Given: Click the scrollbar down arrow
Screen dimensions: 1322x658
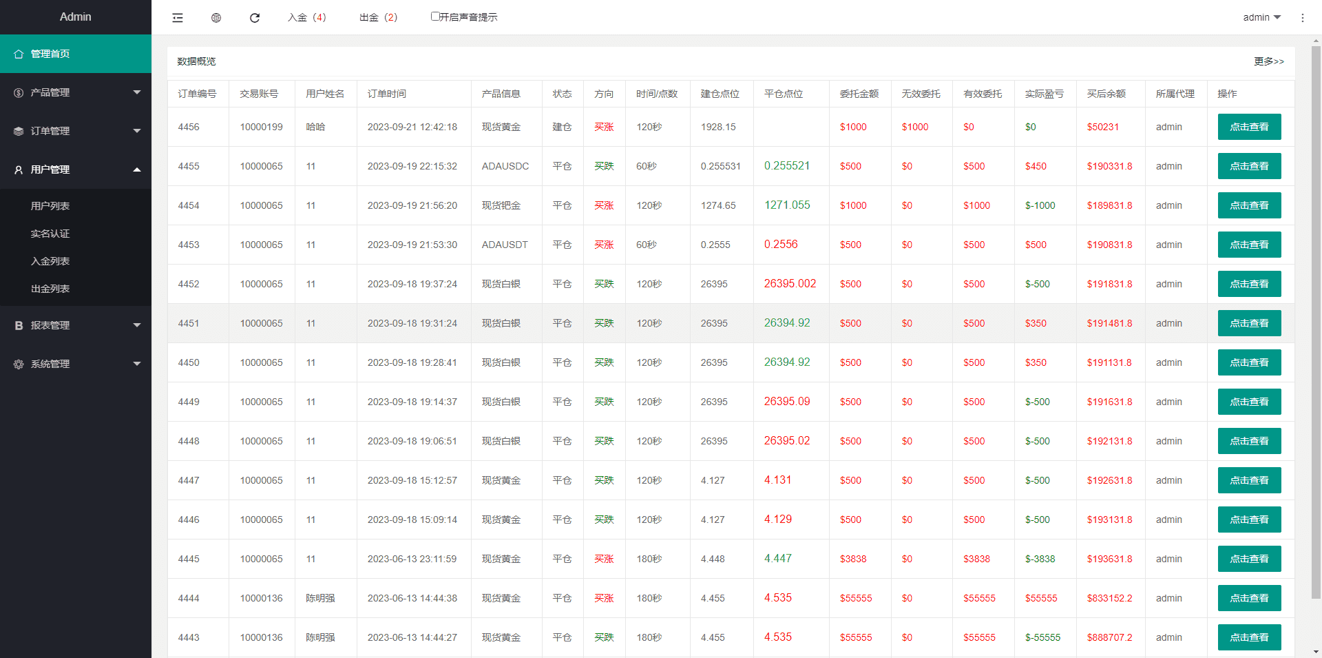Looking at the screenshot, I should 1316,652.
